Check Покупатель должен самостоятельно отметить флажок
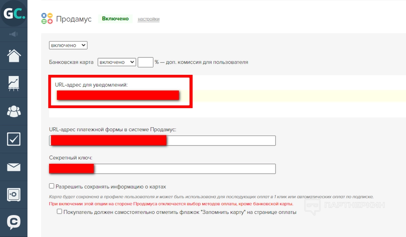The height and width of the screenshot is (237, 406). [x=59, y=212]
